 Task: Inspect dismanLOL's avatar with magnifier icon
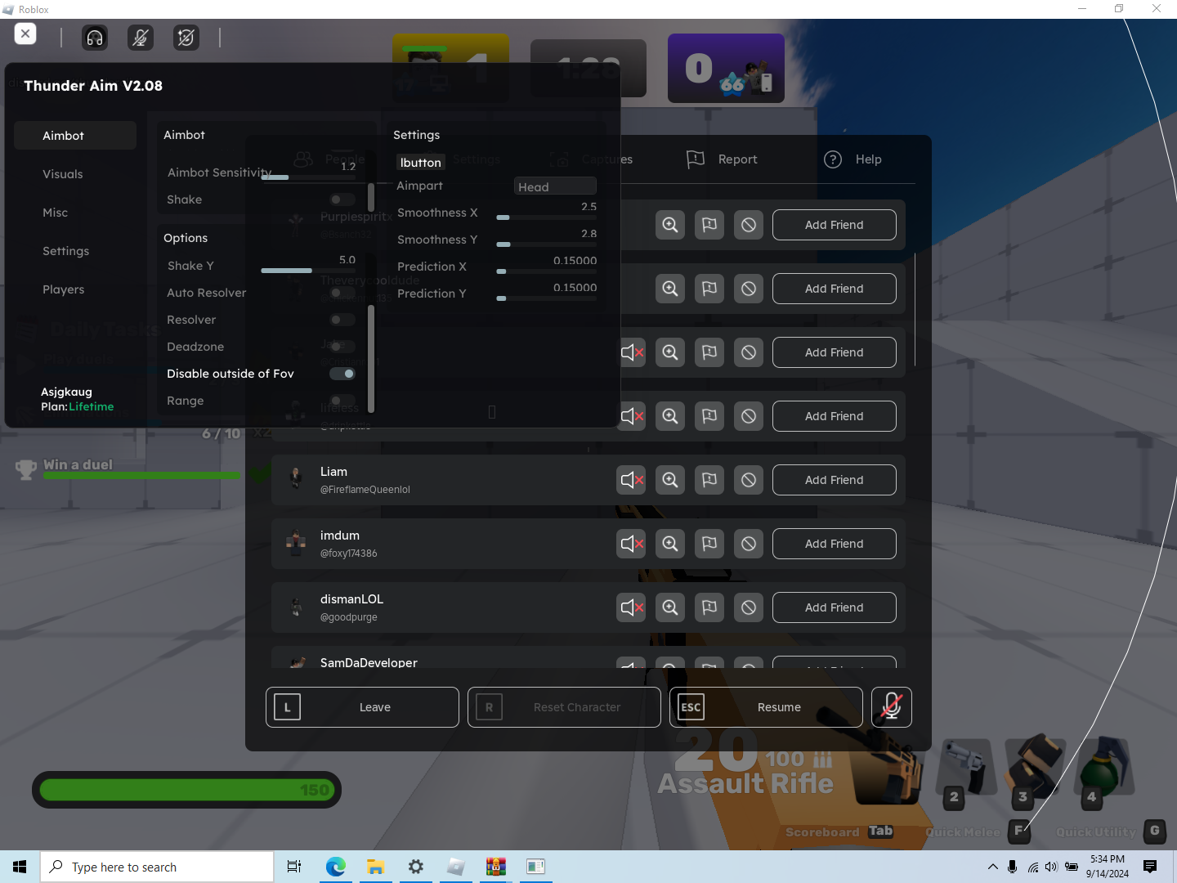coord(670,607)
